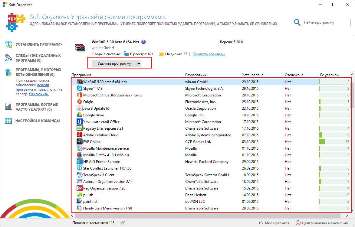Screen dimensions: 355x227
Task: Select Mozilla Maintenance Service row
Action: coord(211,148)
